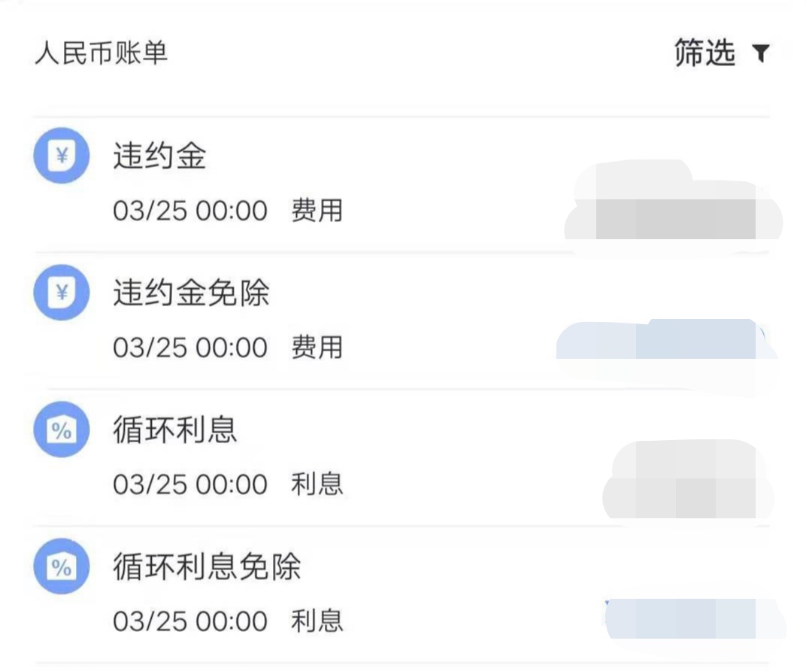Open 违约金 transaction details

point(159,156)
